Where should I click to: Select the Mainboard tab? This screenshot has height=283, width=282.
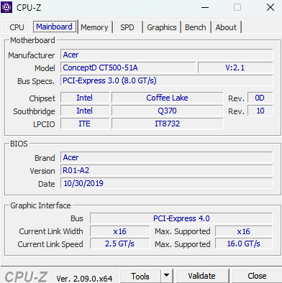(x=55, y=27)
